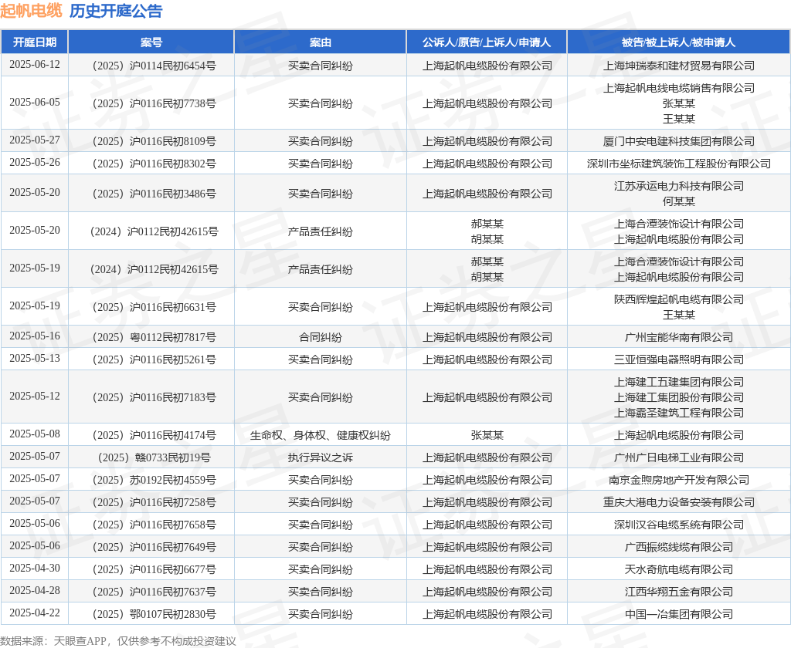Click the date 2025-05-26
The image size is (791, 648).
(34, 162)
